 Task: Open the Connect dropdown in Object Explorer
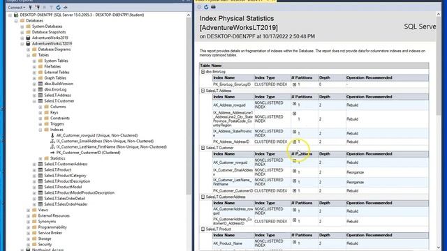coord(16,8)
